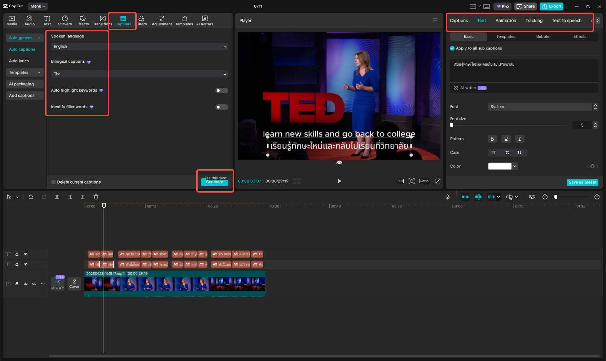Viewport: 606px width, 361px height.
Task: Click the Delete trash icon above timeline
Action: 96,197
